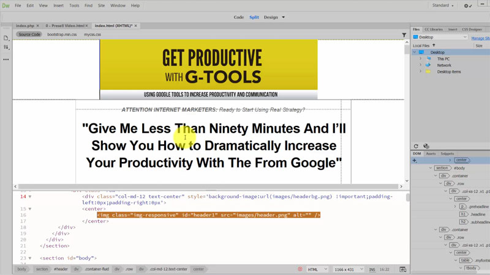This screenshot has width=490, height=275.
Task: Open the Desktop site dropdown in Files panel
Action: tap(440, 37)
